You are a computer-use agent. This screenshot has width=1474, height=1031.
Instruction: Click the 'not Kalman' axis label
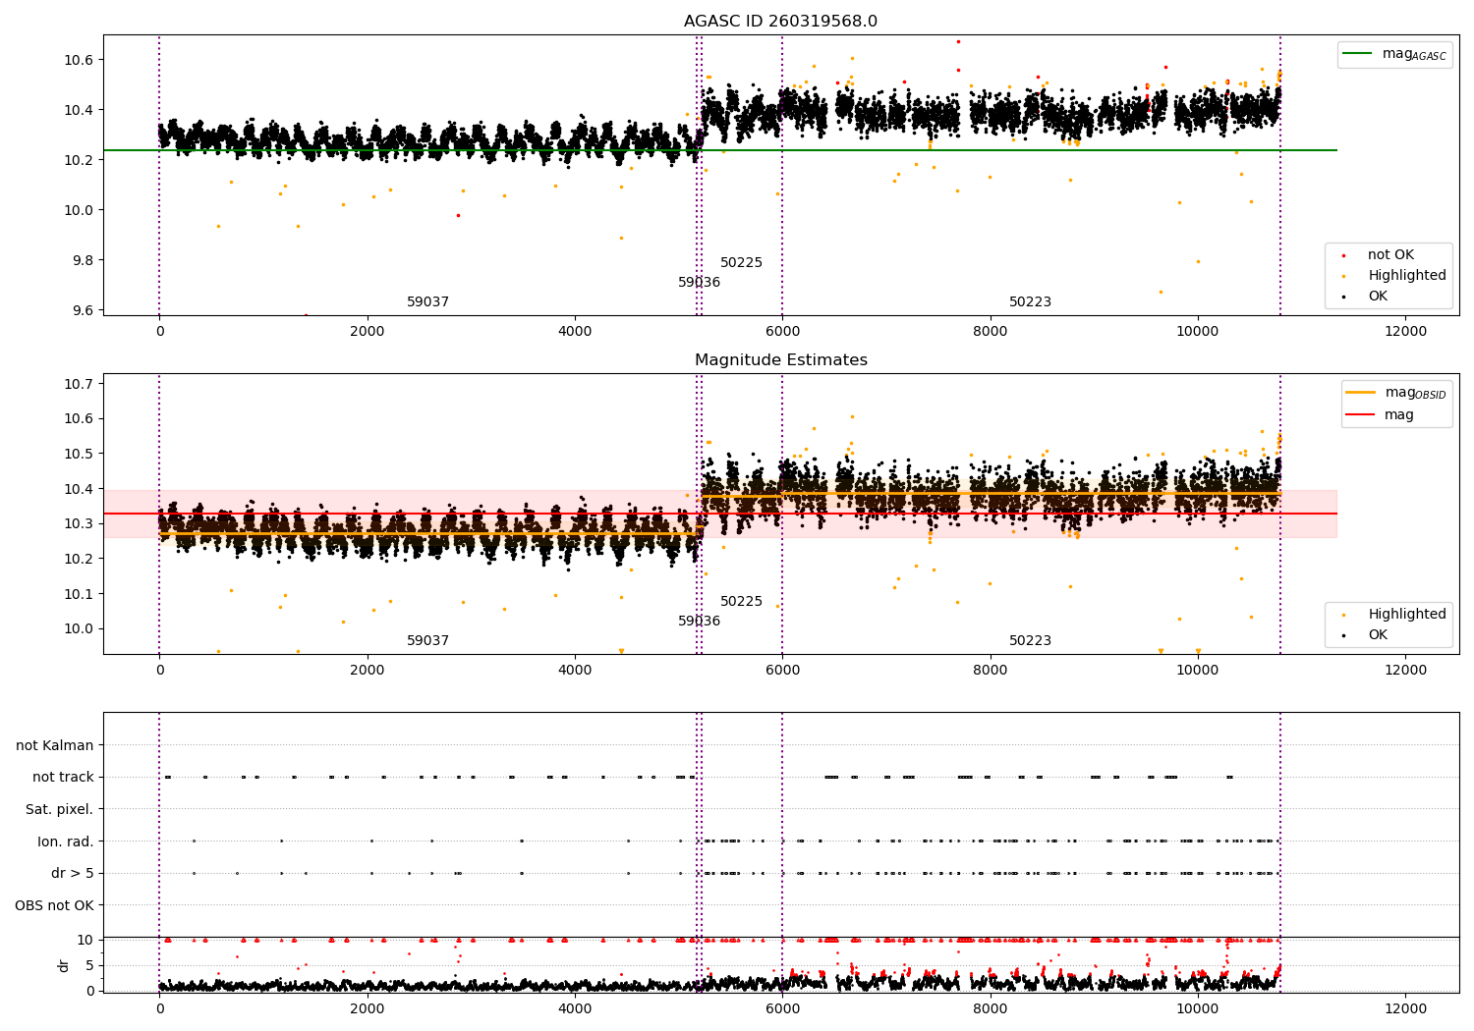tap(55, 745)
